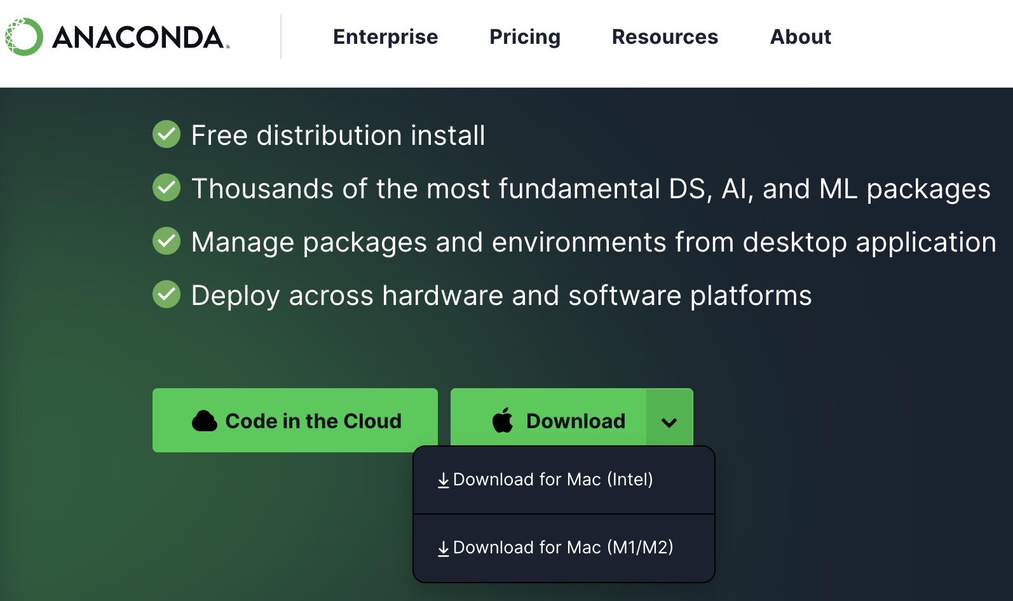Screen dimensions: 1013x601
Task: Click the download arrow icon beside Mac (M1/M2)
Action: point(444,548)
